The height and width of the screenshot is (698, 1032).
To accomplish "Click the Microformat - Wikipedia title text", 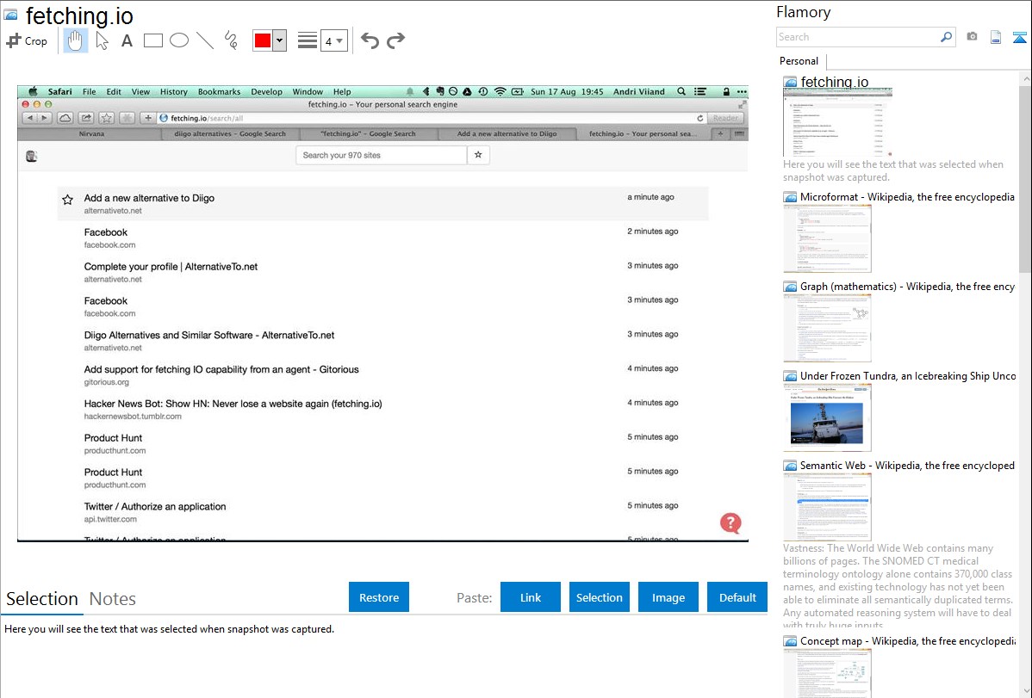I will (x=907, y=197).
